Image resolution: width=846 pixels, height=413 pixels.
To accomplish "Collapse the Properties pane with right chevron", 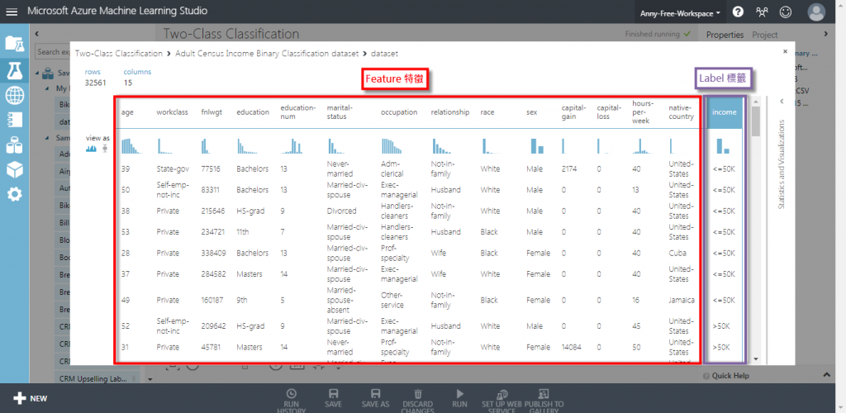I will click(x=825, y=34).
